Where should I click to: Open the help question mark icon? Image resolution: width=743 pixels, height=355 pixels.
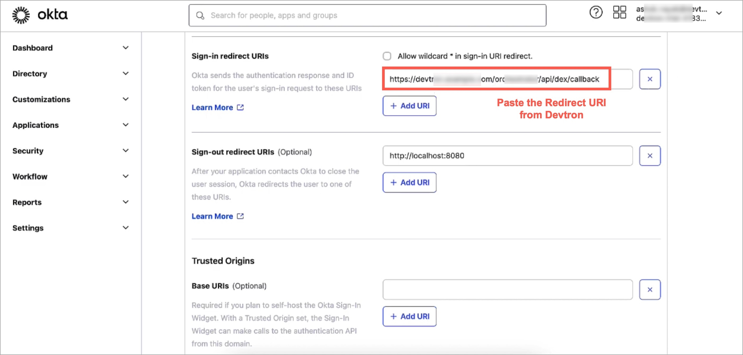pos(596,13)
